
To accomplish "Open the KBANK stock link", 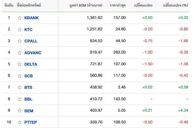I will tap(31, 18).
